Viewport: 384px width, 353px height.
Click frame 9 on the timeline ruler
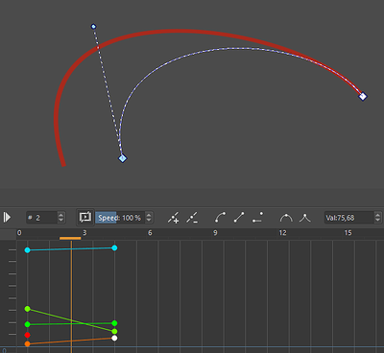(215, 233)
